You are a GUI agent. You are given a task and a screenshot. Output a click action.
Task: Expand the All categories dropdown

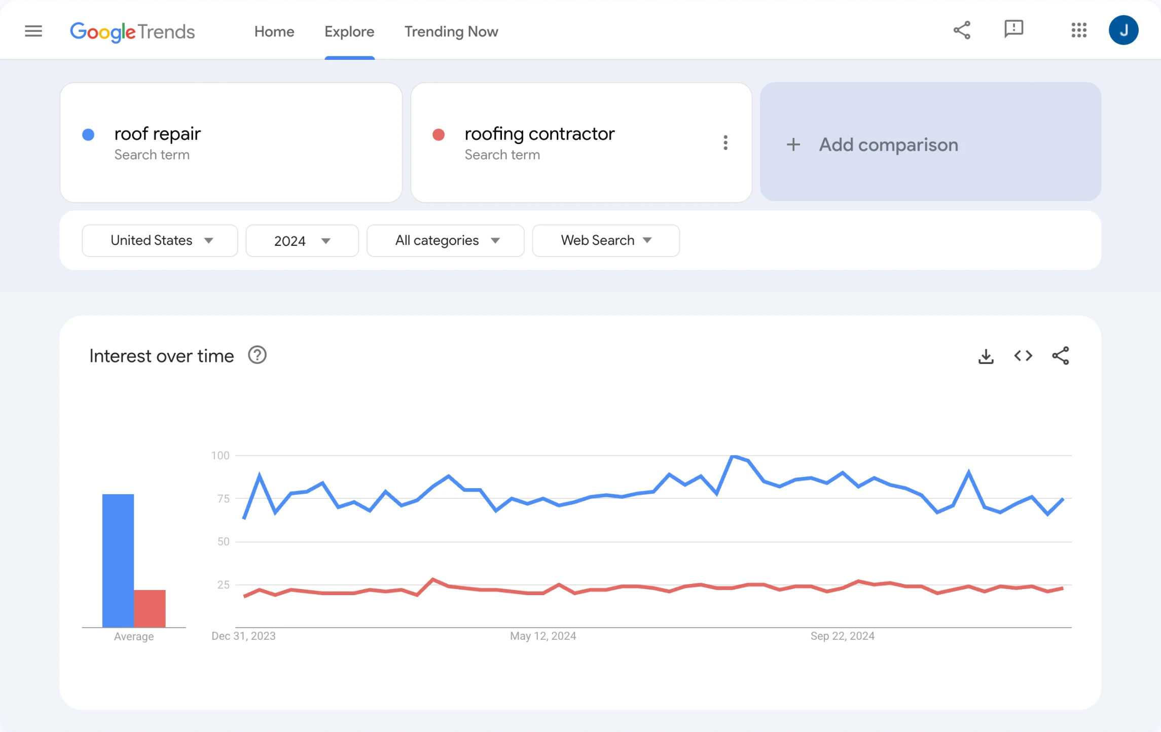[x=445, y=241]
